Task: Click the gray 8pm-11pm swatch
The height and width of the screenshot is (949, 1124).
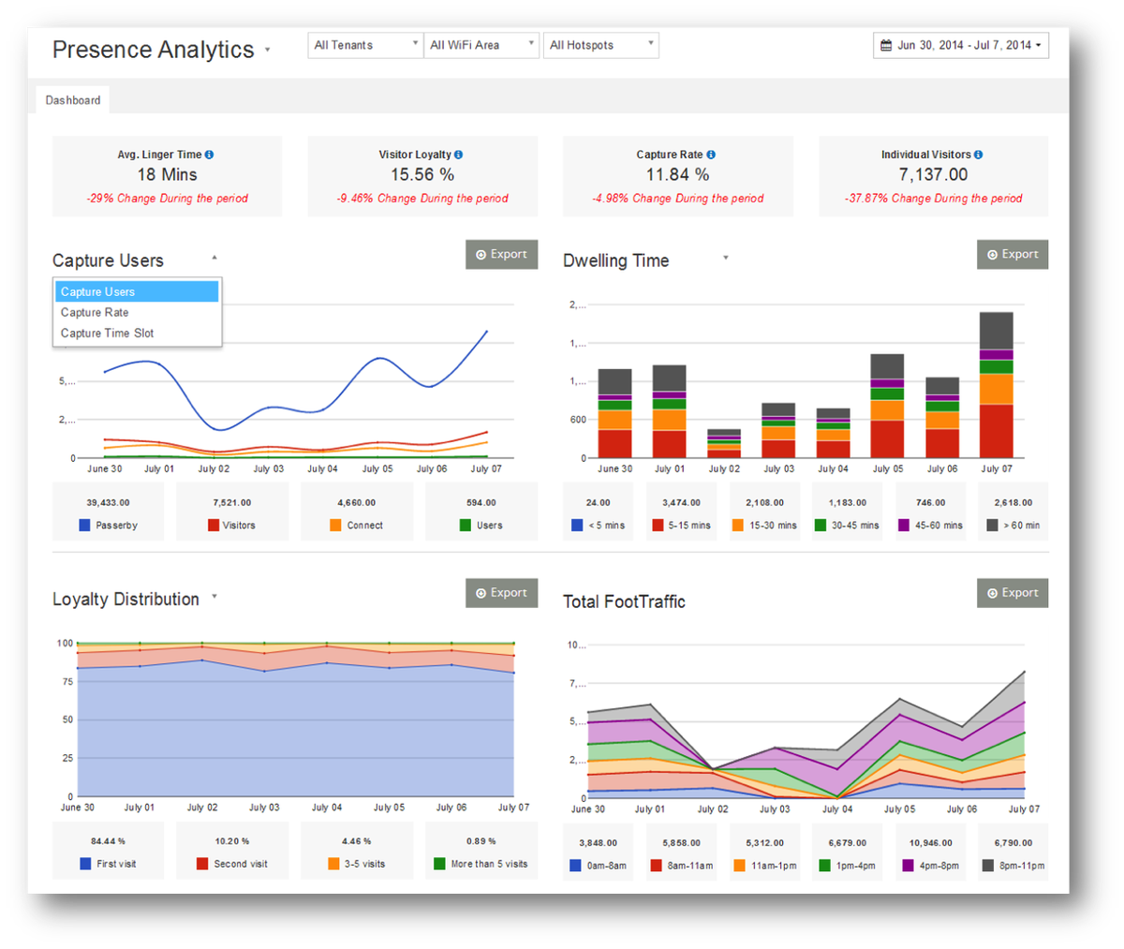Action: tap(987, 866)
